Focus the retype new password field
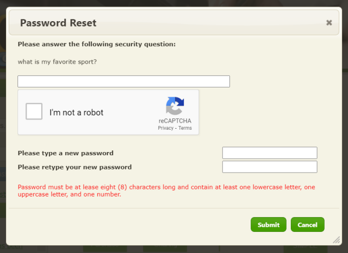 (270, 167)
